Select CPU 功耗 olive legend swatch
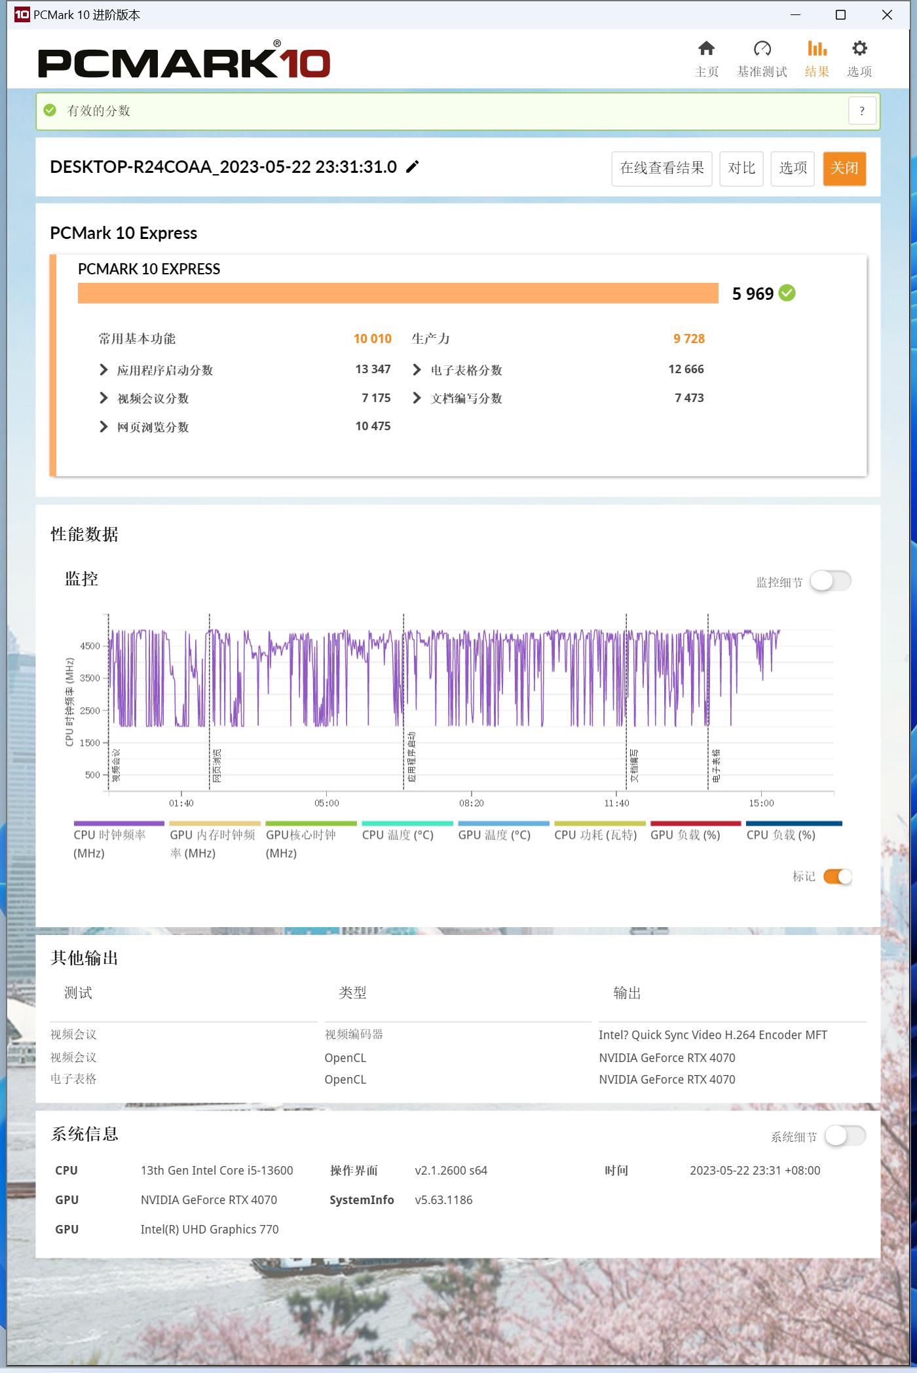 point(600,824)
